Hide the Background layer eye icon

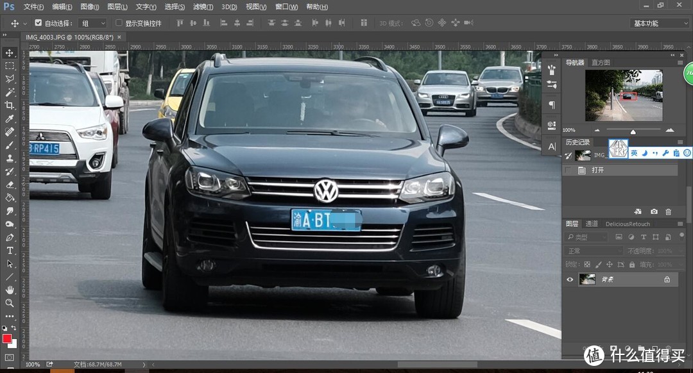tap(570, 279)
